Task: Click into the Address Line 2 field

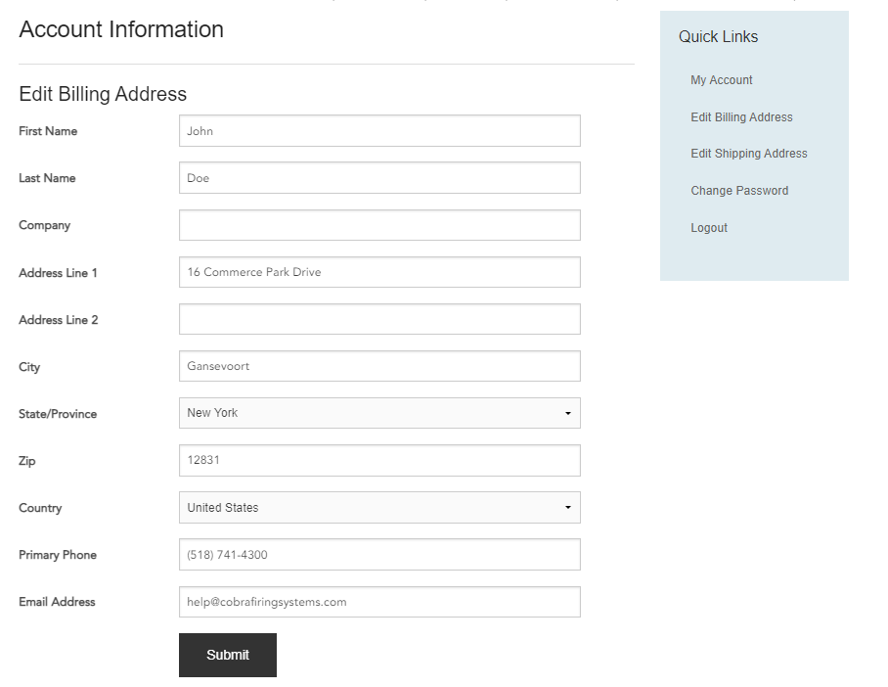Action: coord(379,319)
